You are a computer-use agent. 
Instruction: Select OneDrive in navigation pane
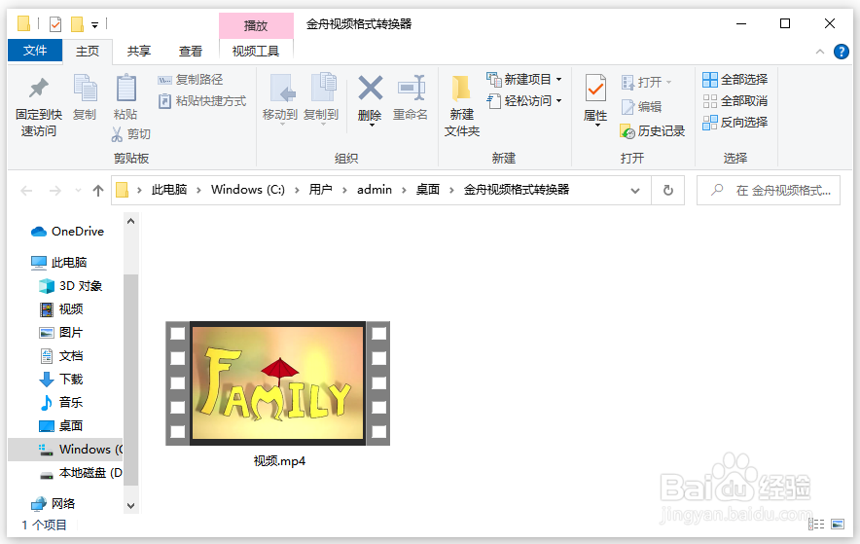[x=67, y=232]
